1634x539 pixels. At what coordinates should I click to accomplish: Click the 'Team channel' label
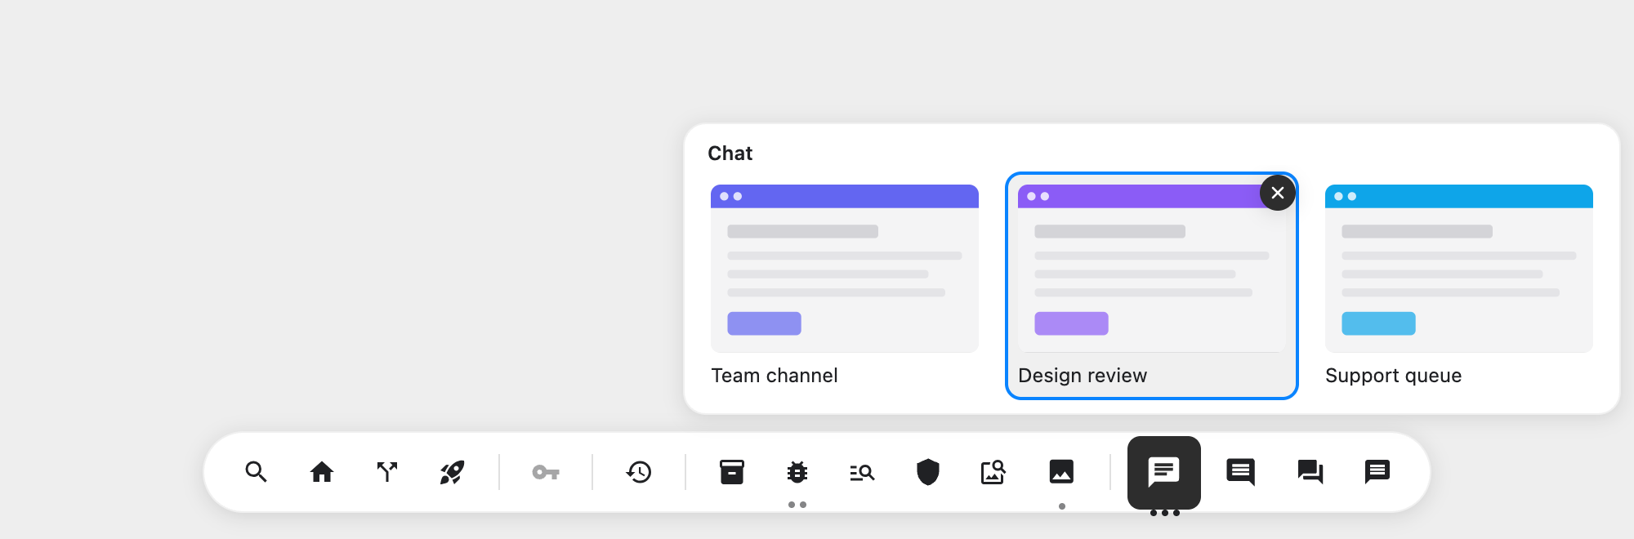click(x=775, y=376)
